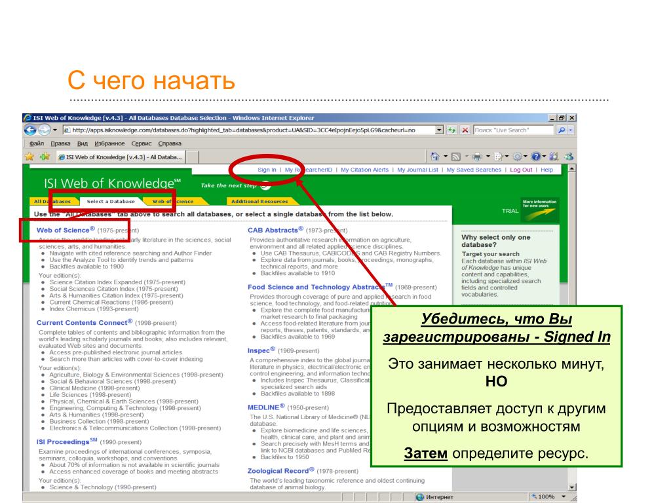Open the Zoological Record database link

(x=280, y=470)
